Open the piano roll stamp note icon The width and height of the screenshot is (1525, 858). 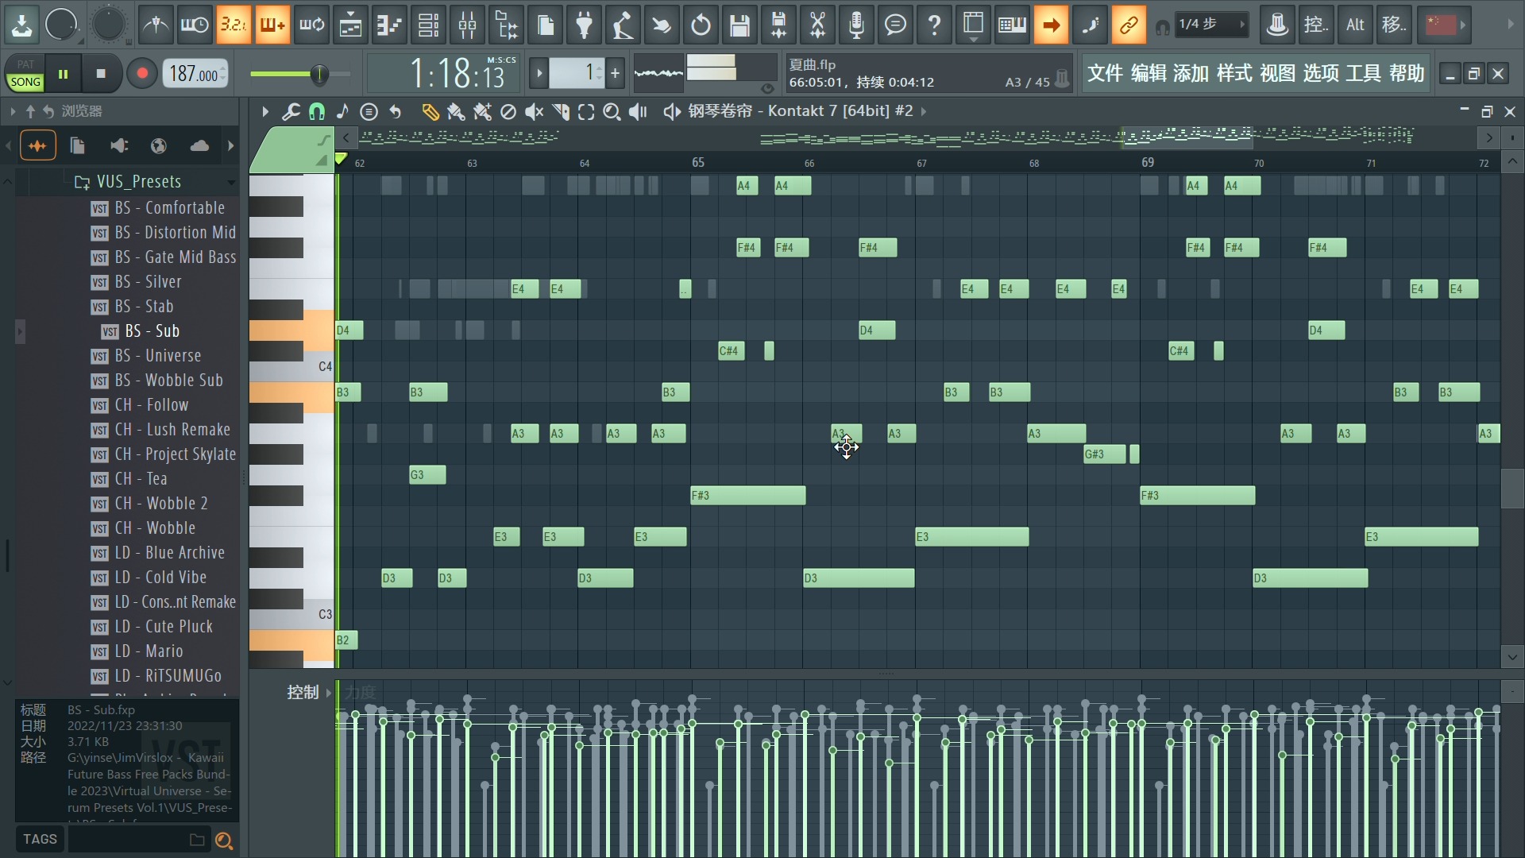(x=342, y=112)
